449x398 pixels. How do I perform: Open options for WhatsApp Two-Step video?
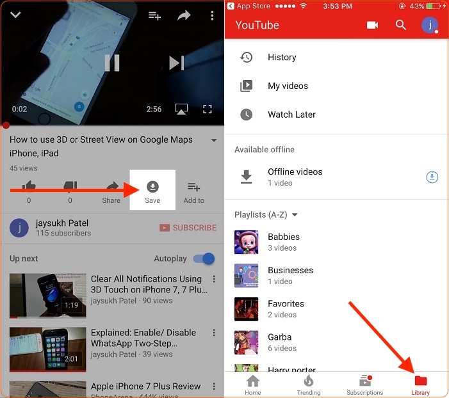[x=214, y=333]
